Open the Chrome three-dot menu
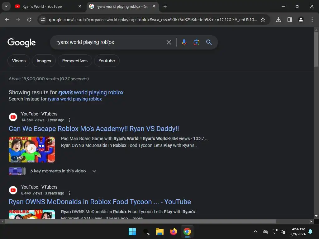 (x=312, y=20)
